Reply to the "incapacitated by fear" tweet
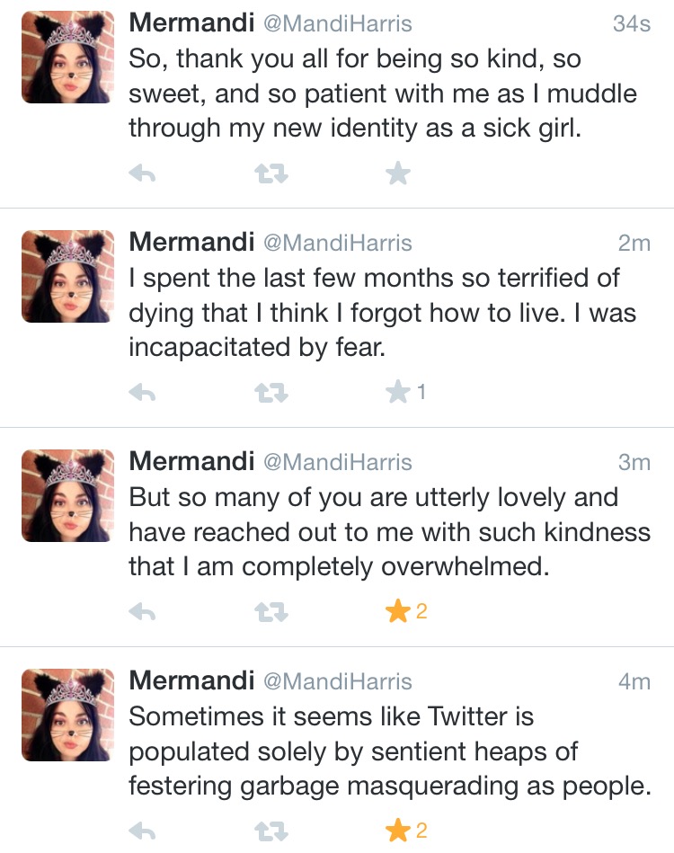Image resolution: width=674 pixels, height=853 pixels. pos(143,392)
